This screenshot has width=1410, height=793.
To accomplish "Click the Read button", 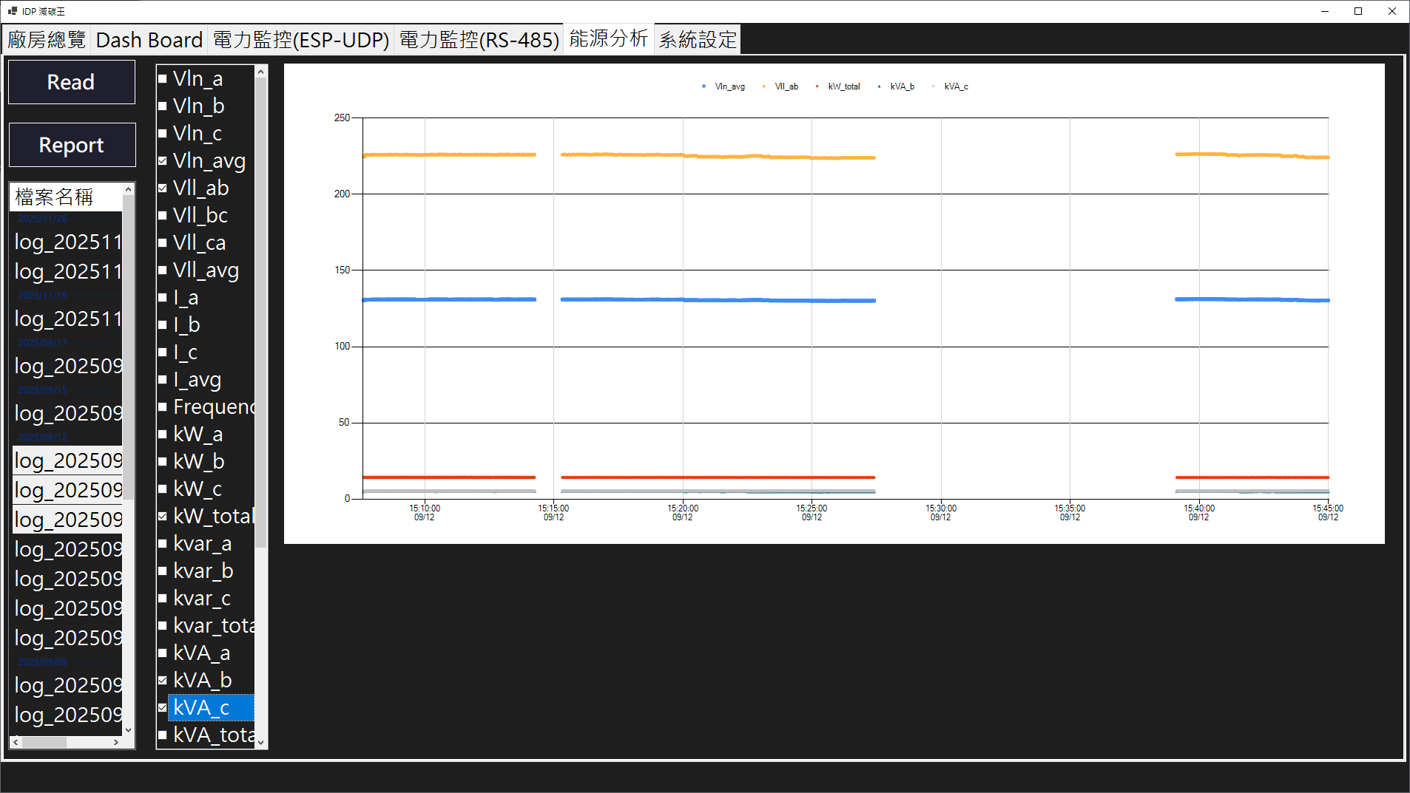I will click(71, 81).
